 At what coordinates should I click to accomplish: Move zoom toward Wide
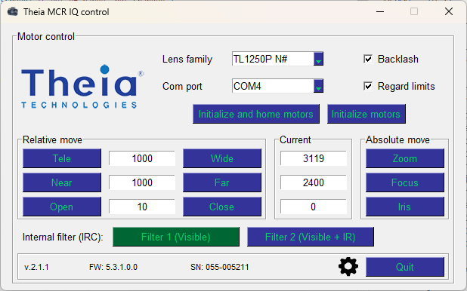coord(222,158)
